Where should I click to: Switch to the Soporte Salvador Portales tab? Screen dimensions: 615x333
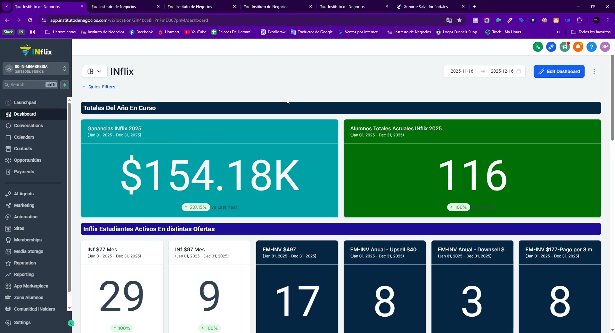(430, 6)
